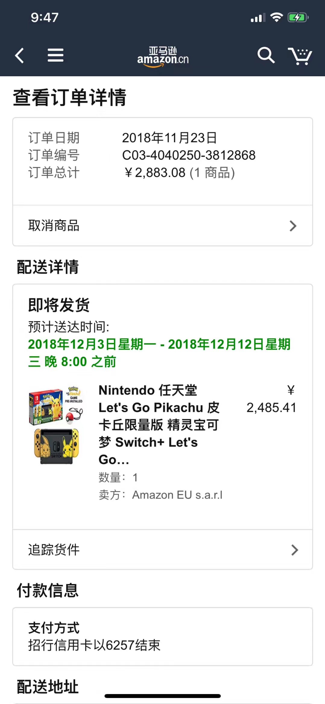Tap the home indicator bar
325x704 pixels.
pyautogui.click(x=162, y=696)
